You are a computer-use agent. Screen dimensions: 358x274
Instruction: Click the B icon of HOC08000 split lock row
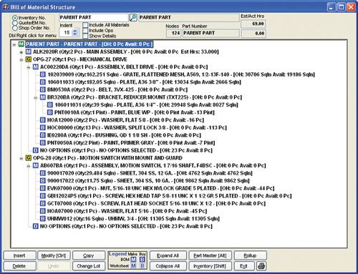(x=43, y=127)
